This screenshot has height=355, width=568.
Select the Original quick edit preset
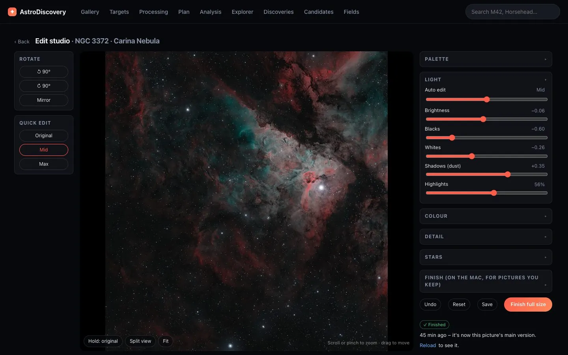(x=44, y=136)
